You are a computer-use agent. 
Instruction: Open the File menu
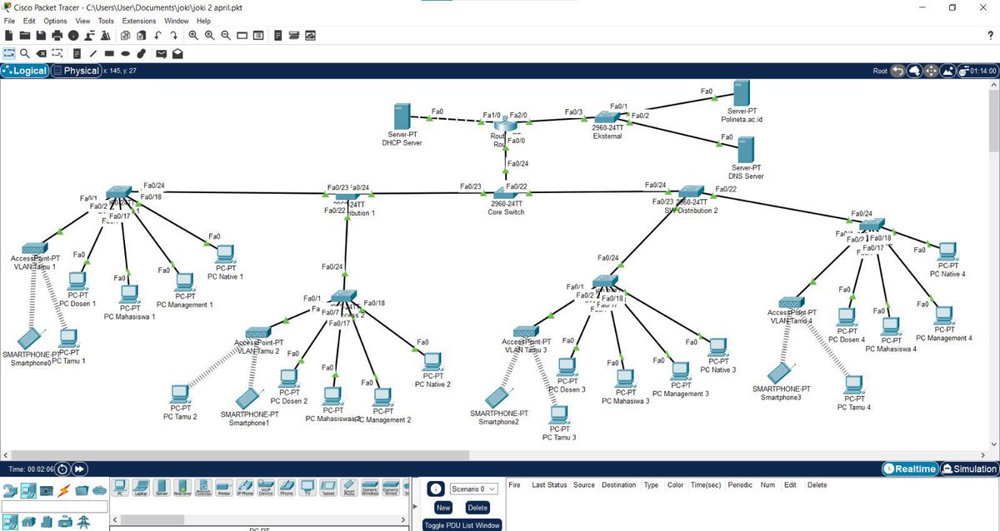tap(9, 21)
